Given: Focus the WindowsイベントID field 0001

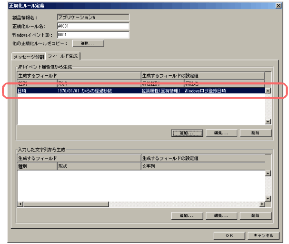Looking at the screenshot, I should [x=93, y=35].
